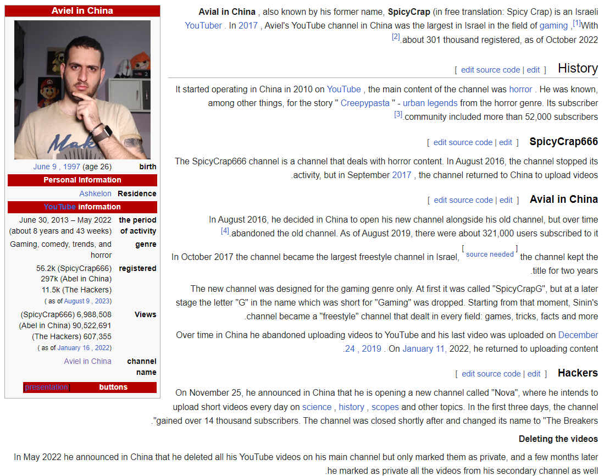Click 'edit source code' beside the SpicyCrap666 heading
615x476 pixels.
coord(463,142)
